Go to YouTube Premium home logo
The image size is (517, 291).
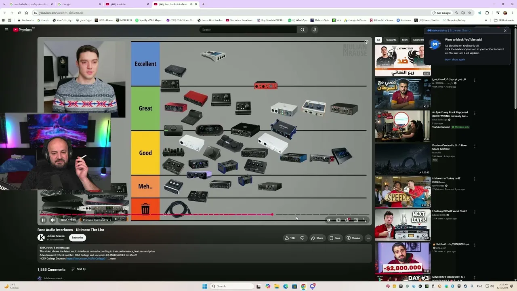(x=22, y=30)
